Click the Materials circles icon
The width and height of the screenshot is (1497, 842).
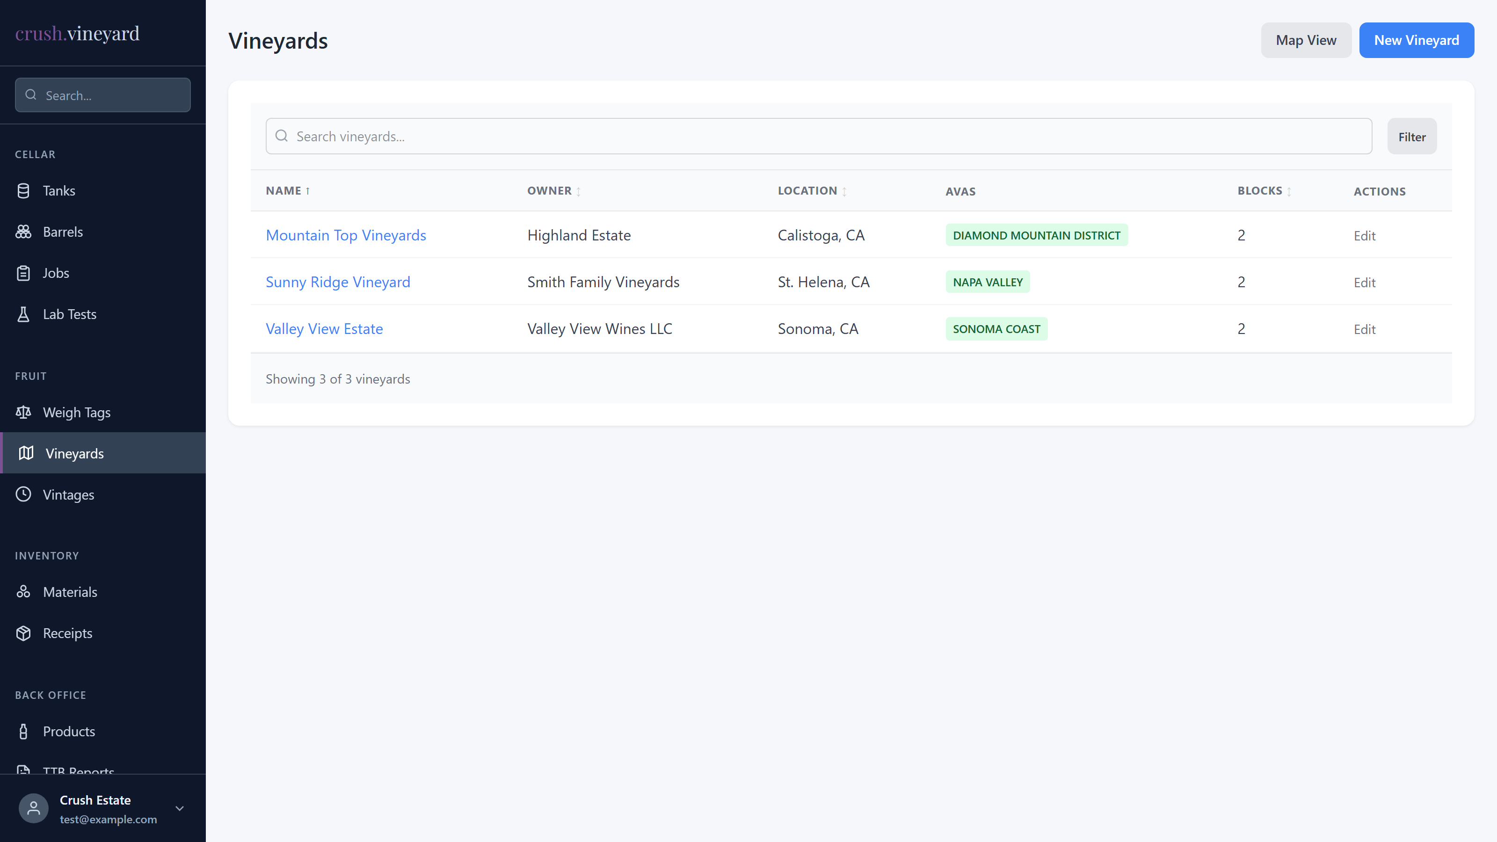(23, 592)
